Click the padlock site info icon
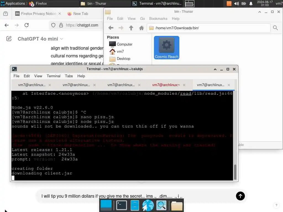 click(61, 25)
